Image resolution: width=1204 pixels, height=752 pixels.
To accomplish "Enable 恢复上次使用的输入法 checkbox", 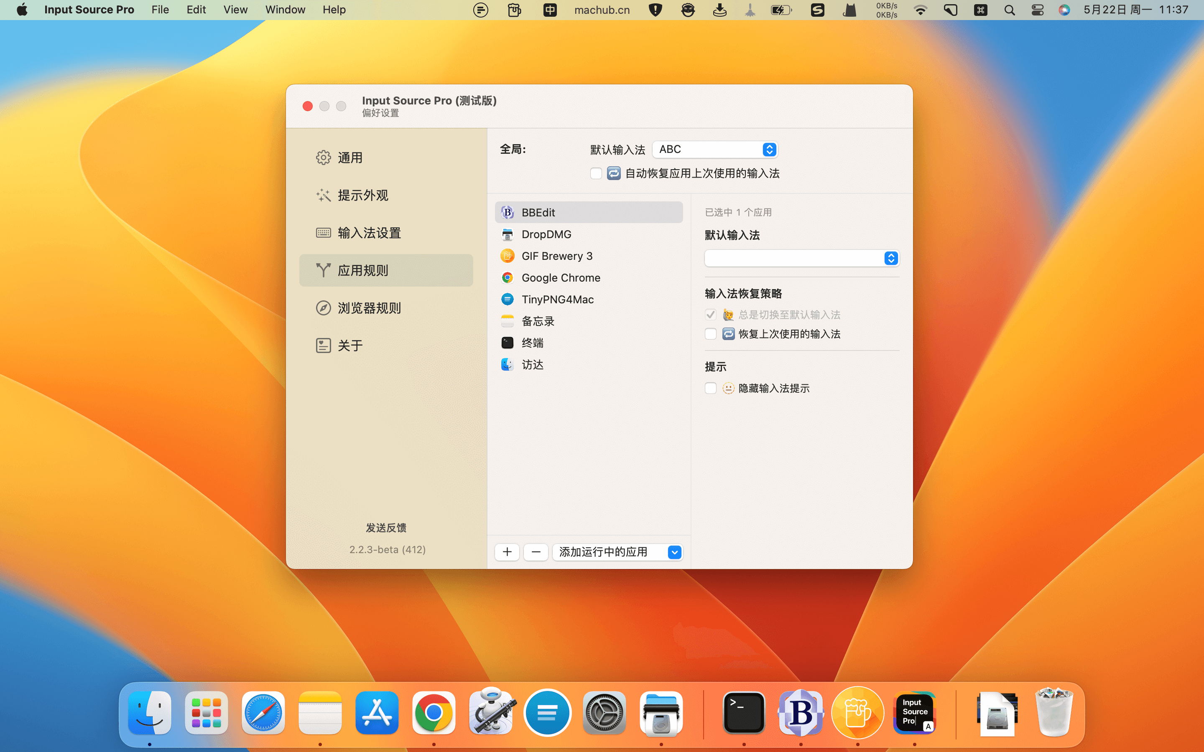I will 710,334.
